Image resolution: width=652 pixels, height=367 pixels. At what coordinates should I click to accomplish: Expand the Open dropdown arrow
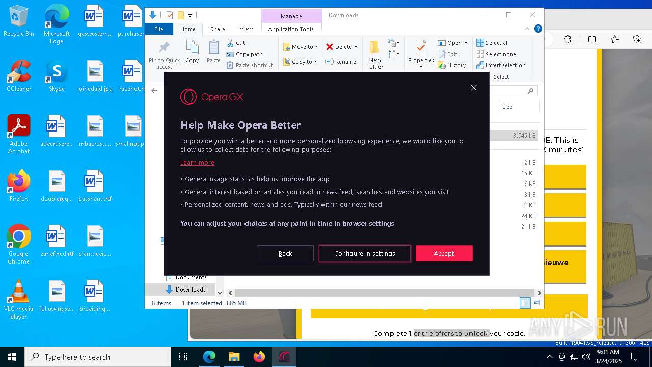click(x=466, y=43)
